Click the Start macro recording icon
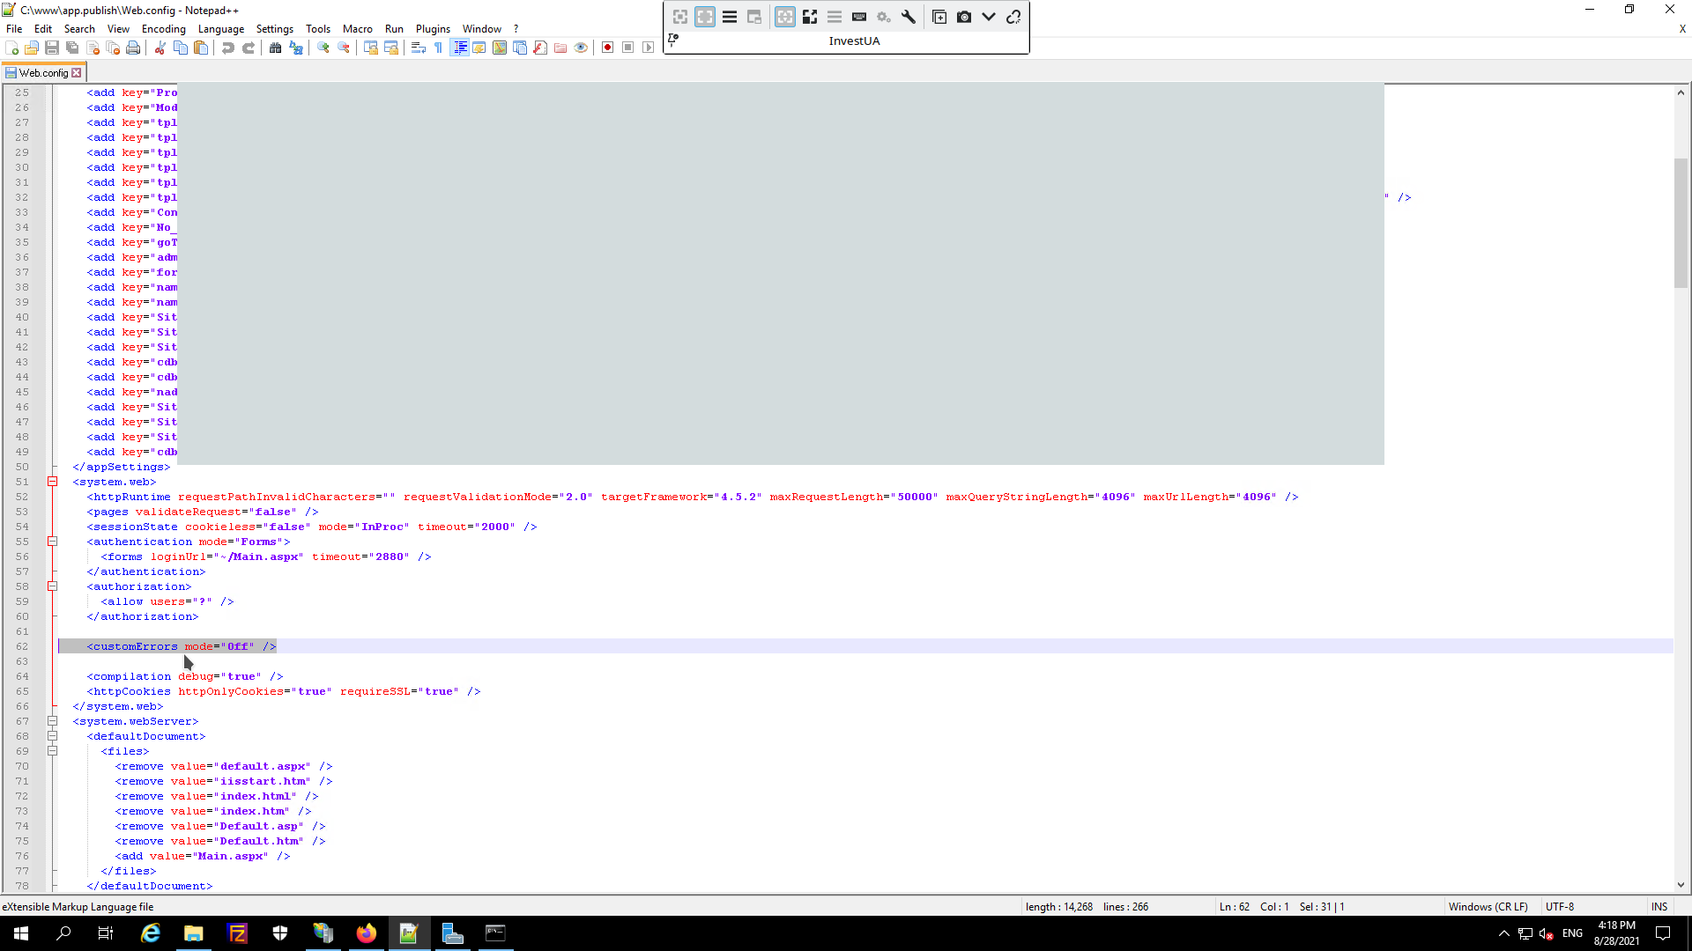1692x951 pixels. click(607, 48)
